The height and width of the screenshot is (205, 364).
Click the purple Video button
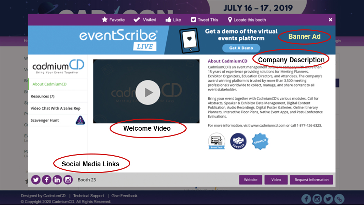click(x=276, y=180)
